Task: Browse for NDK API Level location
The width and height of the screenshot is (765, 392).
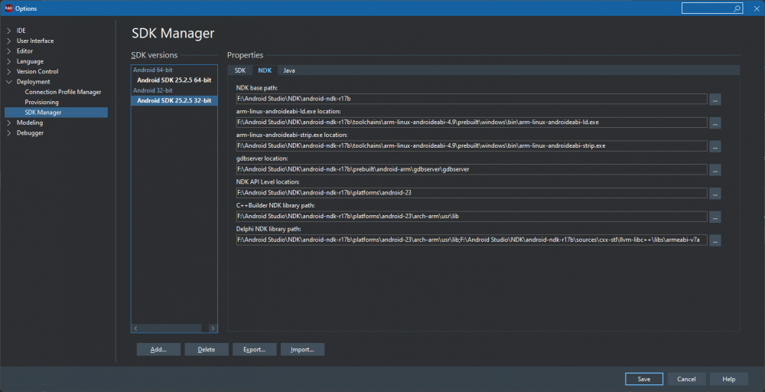Action: 715,193
